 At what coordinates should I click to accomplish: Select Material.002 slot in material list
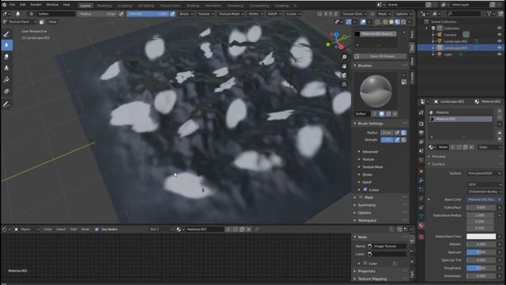461,119
